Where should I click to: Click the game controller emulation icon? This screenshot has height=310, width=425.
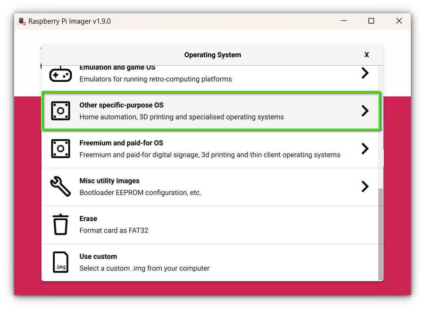point(60,74)
